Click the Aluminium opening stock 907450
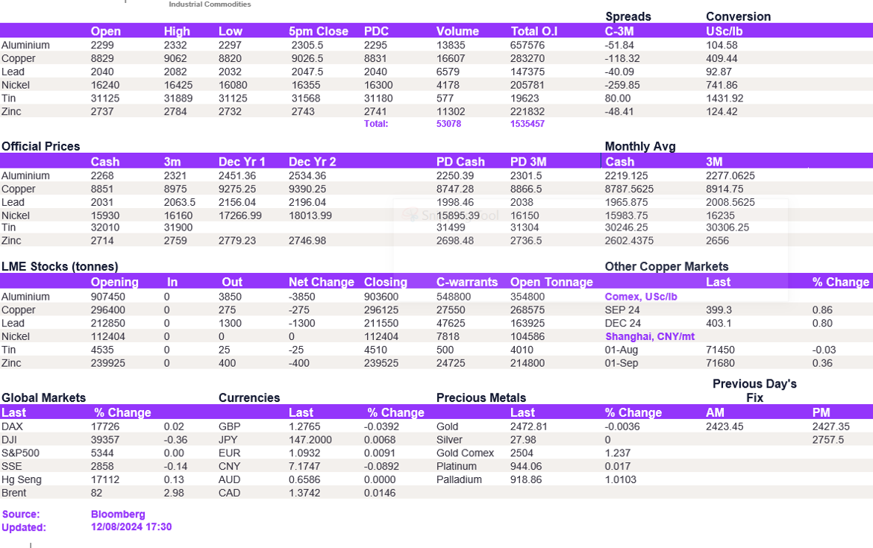873x548 pixels. [x=108, y=297]
